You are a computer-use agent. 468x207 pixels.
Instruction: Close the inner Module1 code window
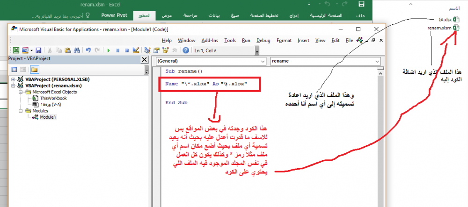click(x=380, y=40)
